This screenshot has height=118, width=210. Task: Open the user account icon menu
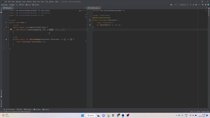coord(171,5)
